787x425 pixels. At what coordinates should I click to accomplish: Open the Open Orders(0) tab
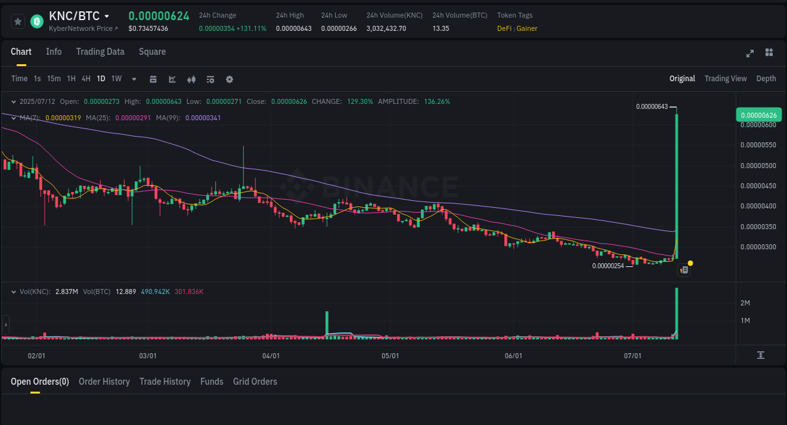40,382
